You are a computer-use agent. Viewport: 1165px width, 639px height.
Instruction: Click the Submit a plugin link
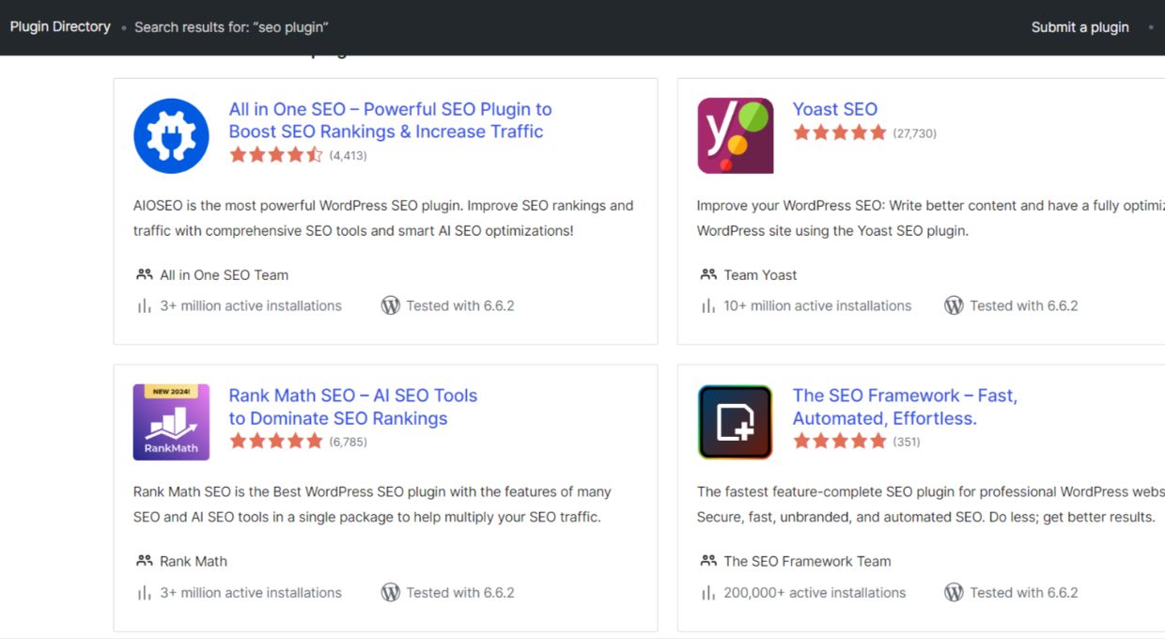pyautogui.click(x=1079, y=27)
